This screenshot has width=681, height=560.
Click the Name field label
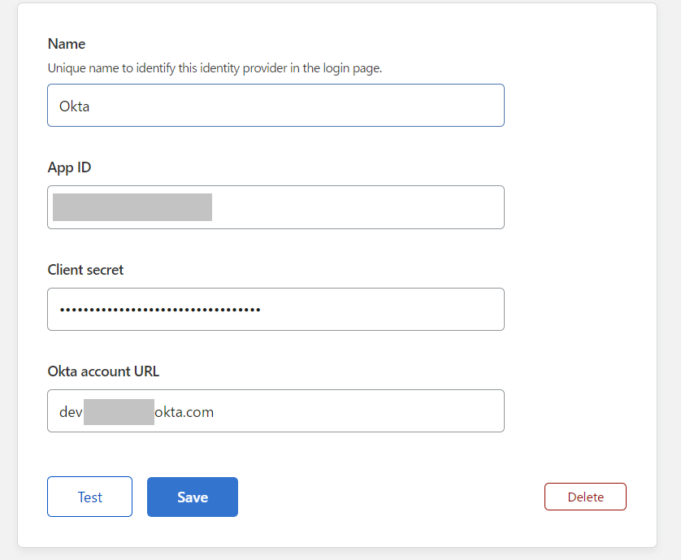click(x=67, y=44)
